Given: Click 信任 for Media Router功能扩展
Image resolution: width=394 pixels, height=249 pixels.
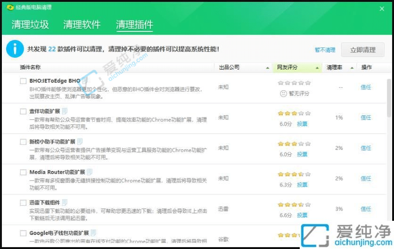Looking at the screenshot, I should [x=366, y=179].
